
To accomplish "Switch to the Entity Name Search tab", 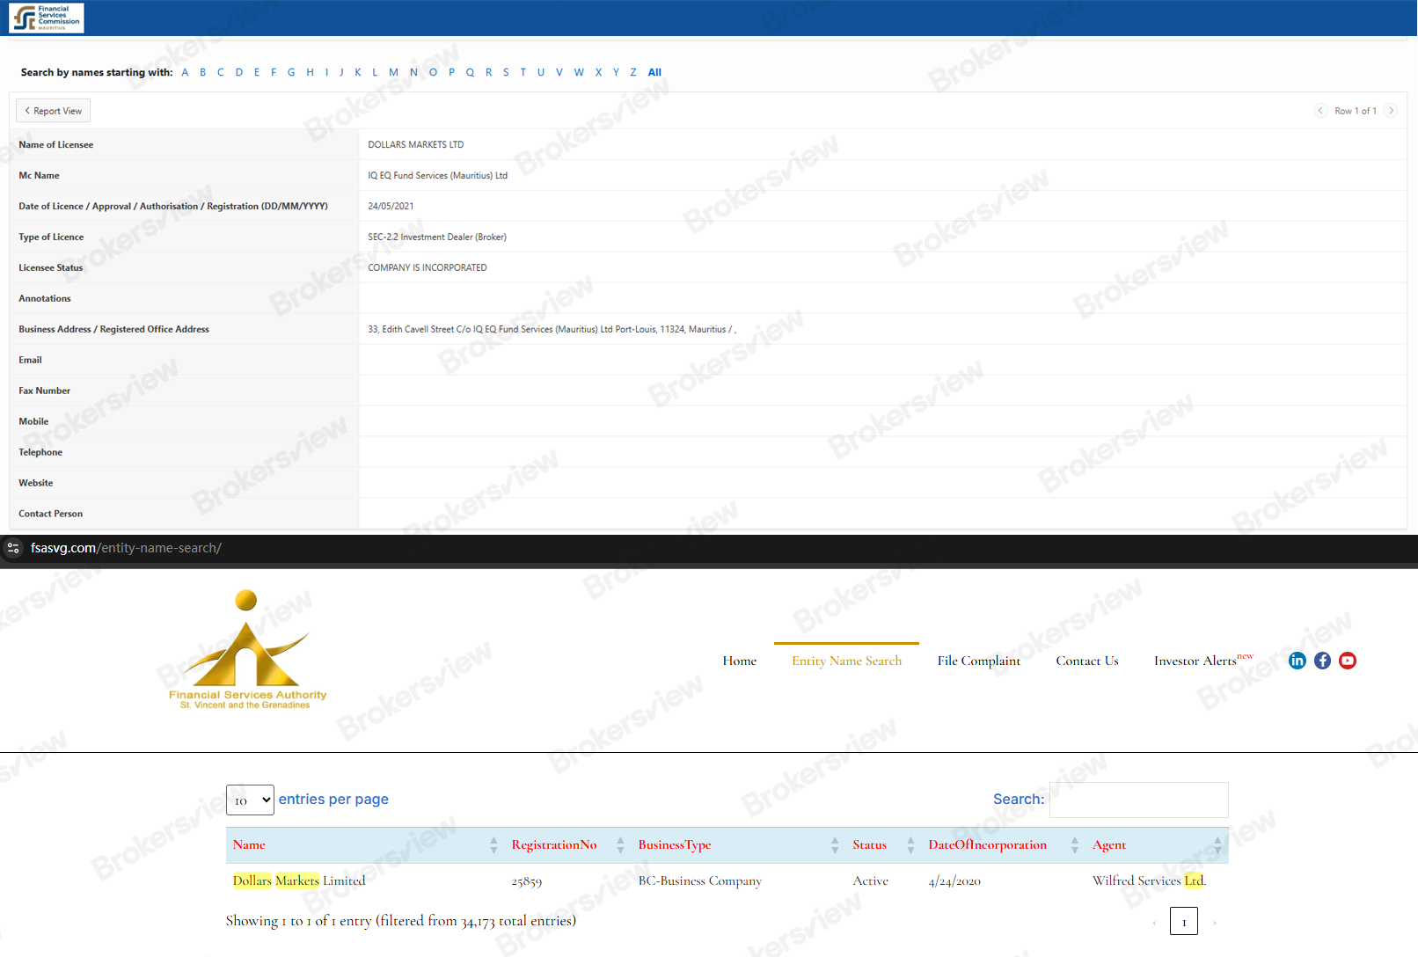I will tap(845, 660).
